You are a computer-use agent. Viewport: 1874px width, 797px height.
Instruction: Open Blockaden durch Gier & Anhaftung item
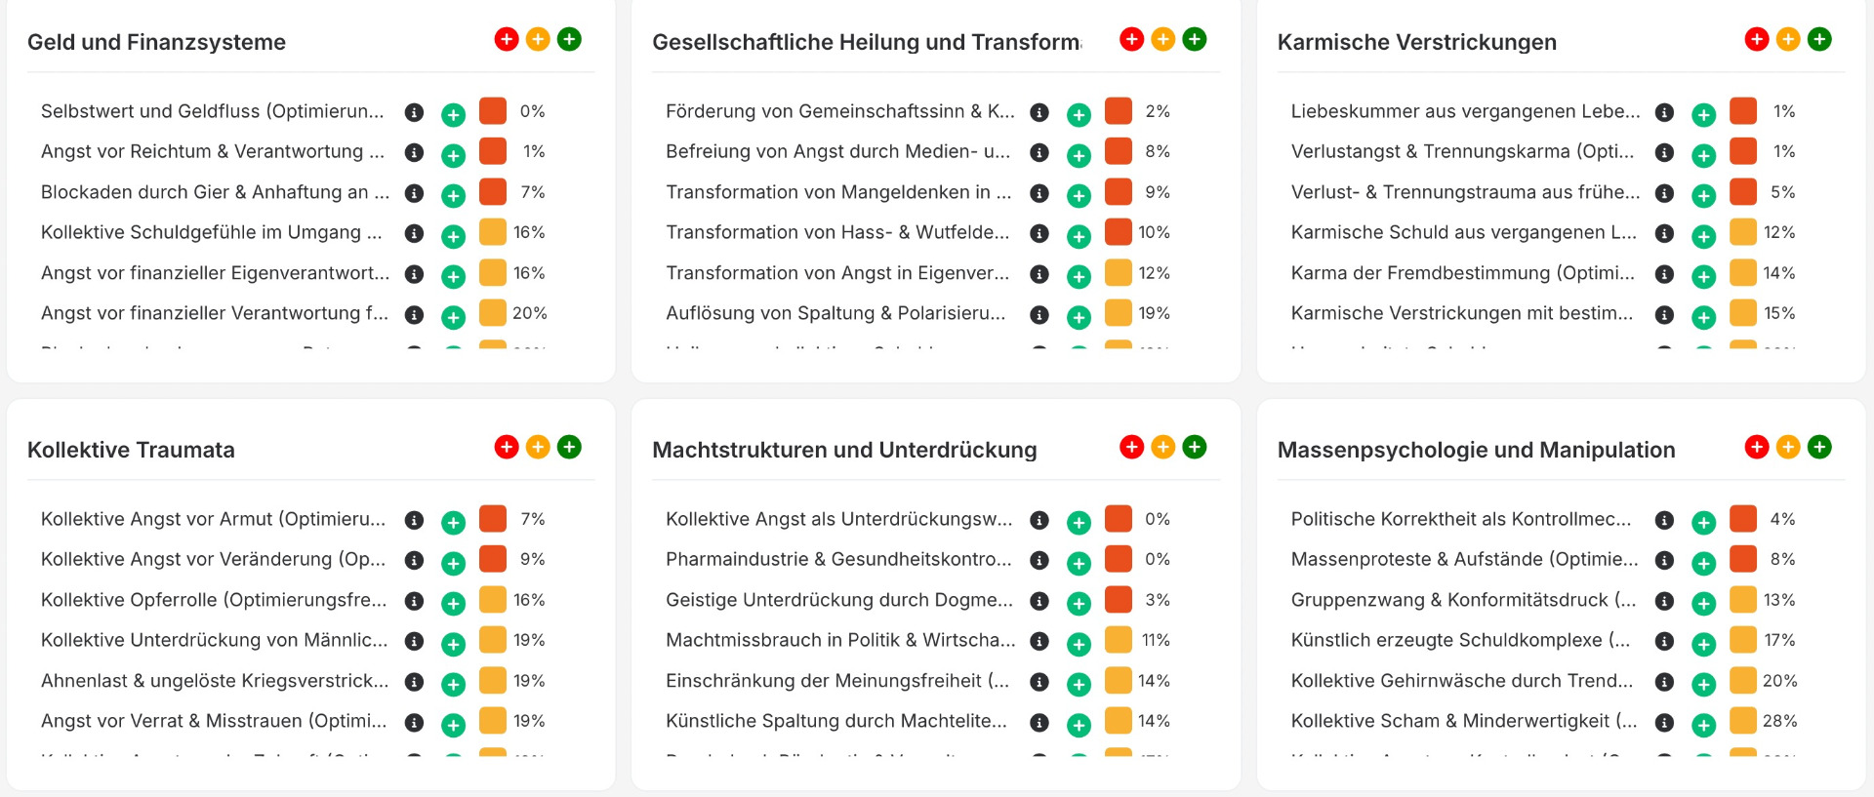click(x=215, y=192)
